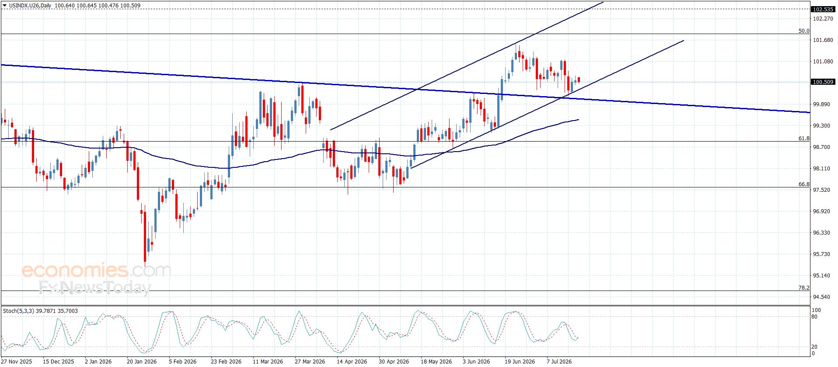Image resolution: width=838 pixels, height=367 pixels.
Task: Click the 30 Apr 2026 date label
Action: tap(394, 361)
